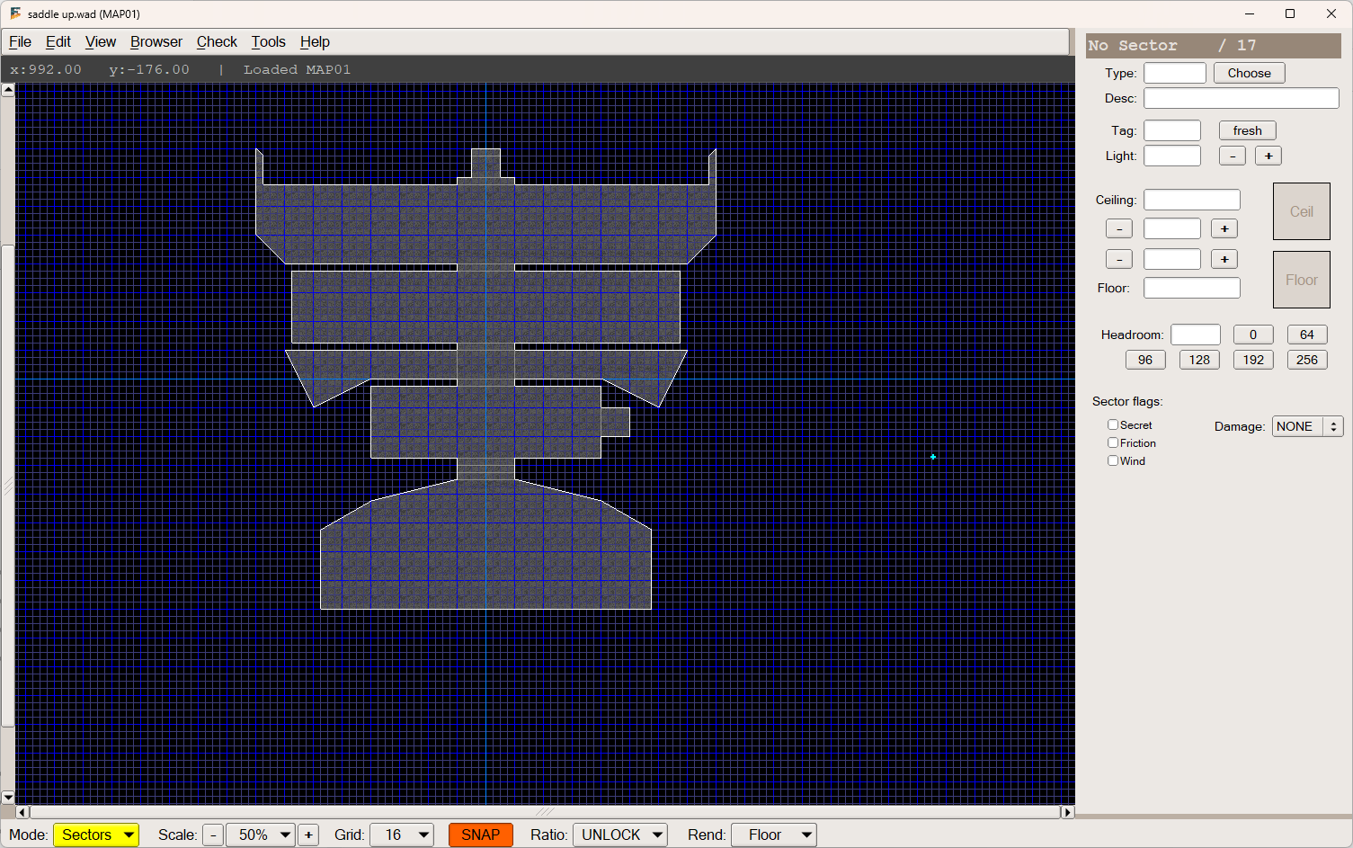Click the vertical scrollbar thumb of map view
Viewport: 1353px width, 848px height.
8,486
